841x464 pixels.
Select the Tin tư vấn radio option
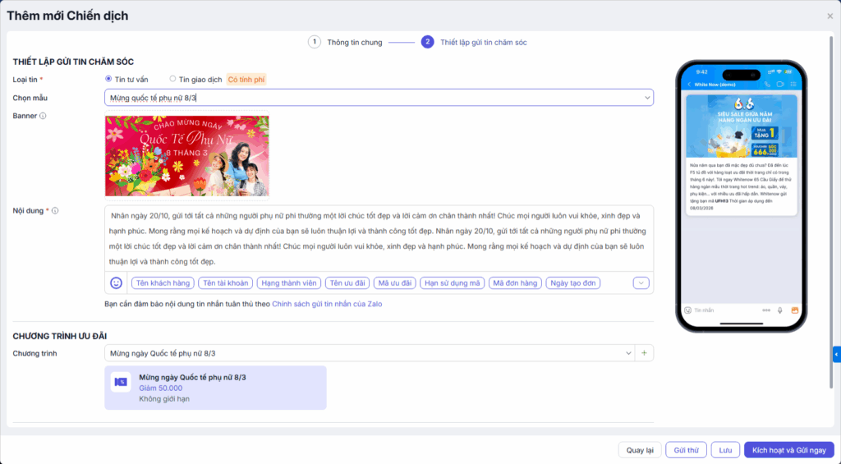(109, 79)
